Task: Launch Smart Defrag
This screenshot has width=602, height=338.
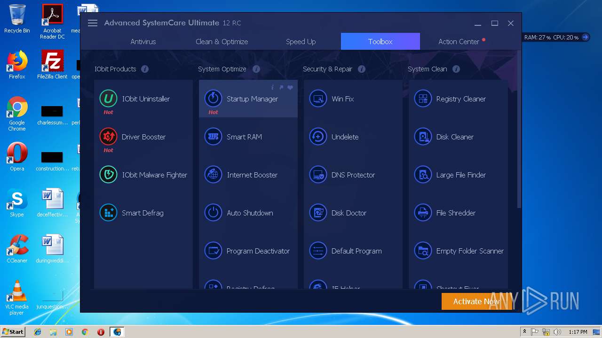Action: pyautogui.click(x=143, y=213)
